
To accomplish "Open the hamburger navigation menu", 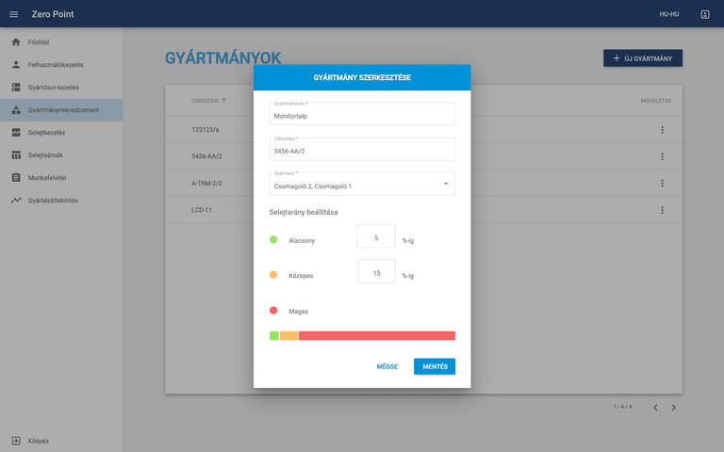I will [x=13, y=14].
